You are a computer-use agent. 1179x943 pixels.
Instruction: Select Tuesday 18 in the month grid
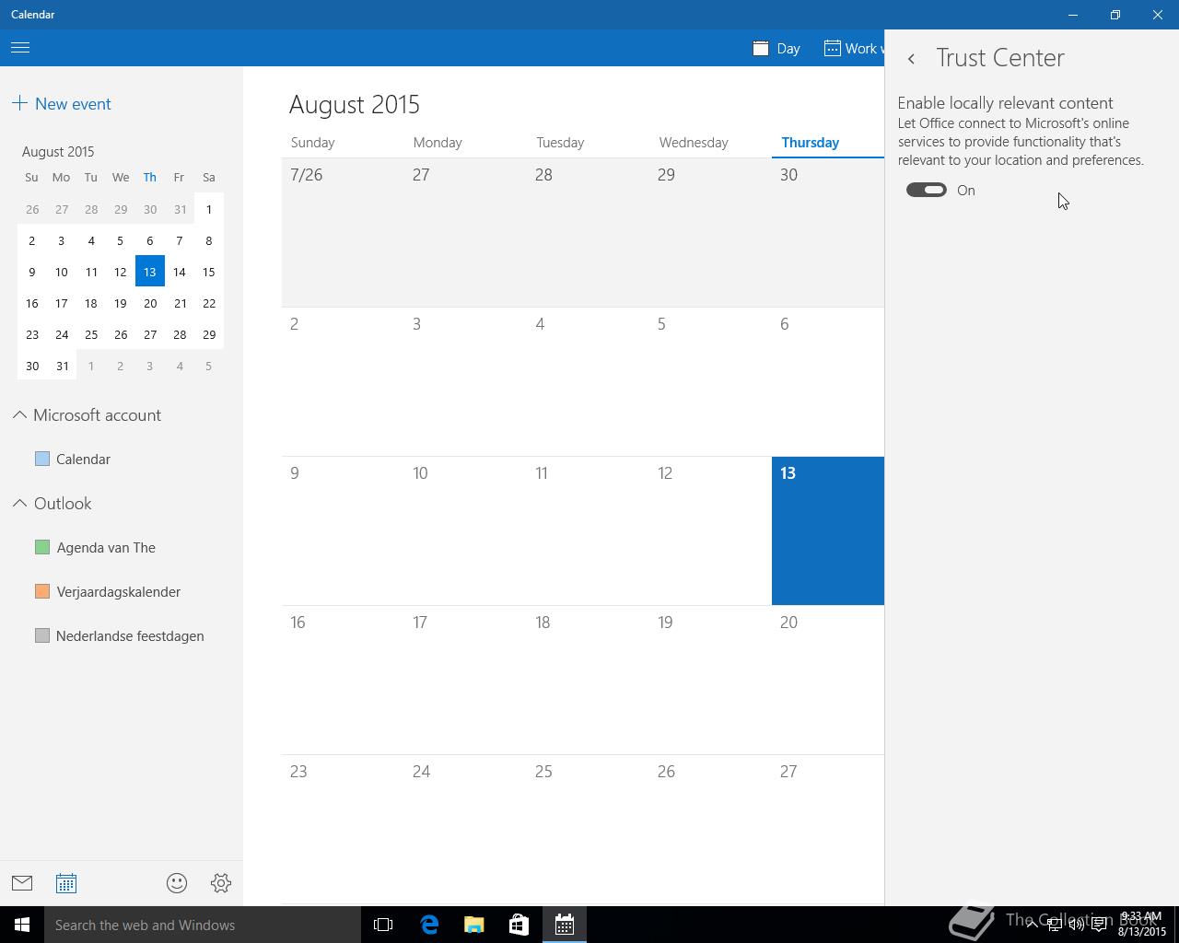pos(588,680)
